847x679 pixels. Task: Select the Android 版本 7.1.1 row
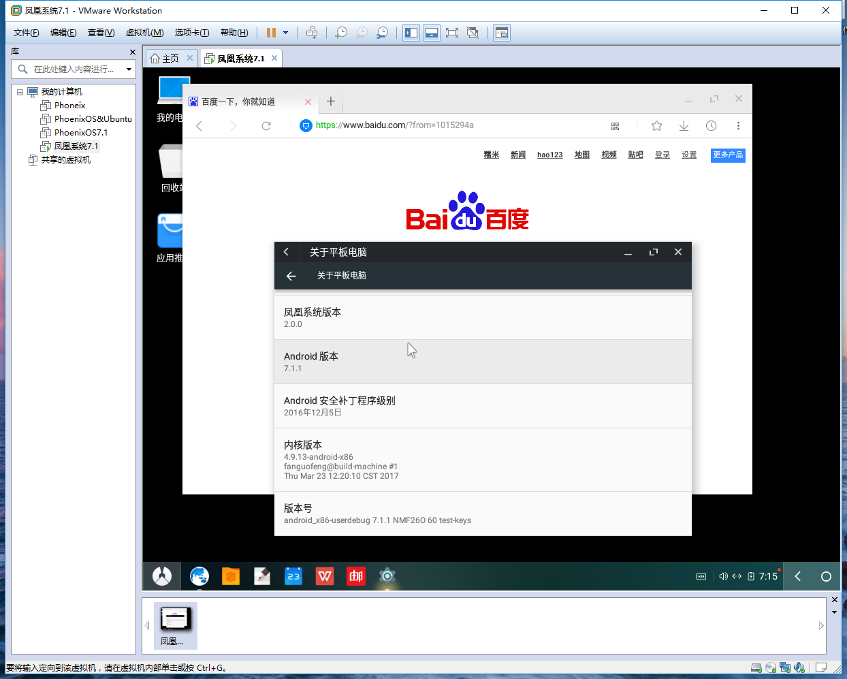483,362
